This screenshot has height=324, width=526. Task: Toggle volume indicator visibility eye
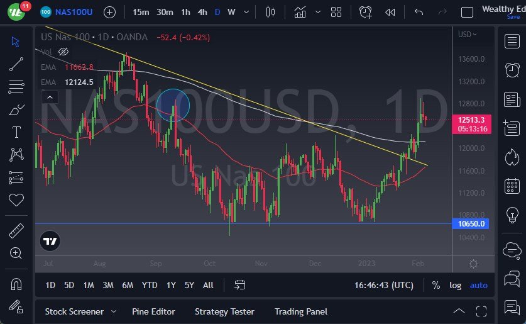[63, 52]
